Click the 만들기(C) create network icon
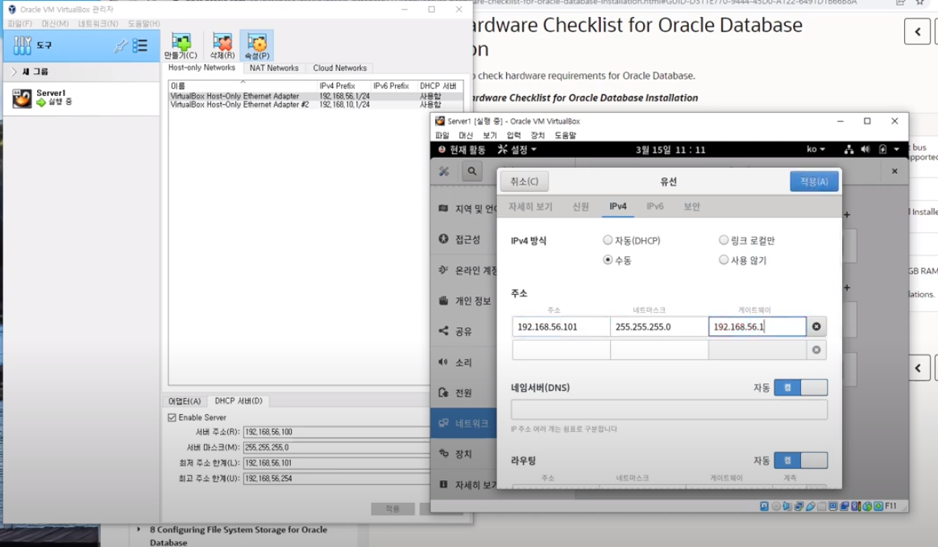 (x=181, y=44)
